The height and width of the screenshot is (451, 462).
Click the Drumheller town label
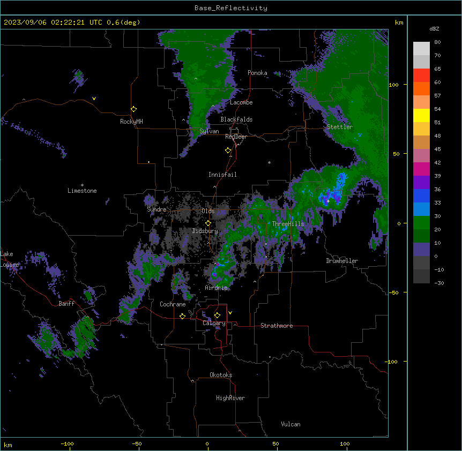coord(342,261)
